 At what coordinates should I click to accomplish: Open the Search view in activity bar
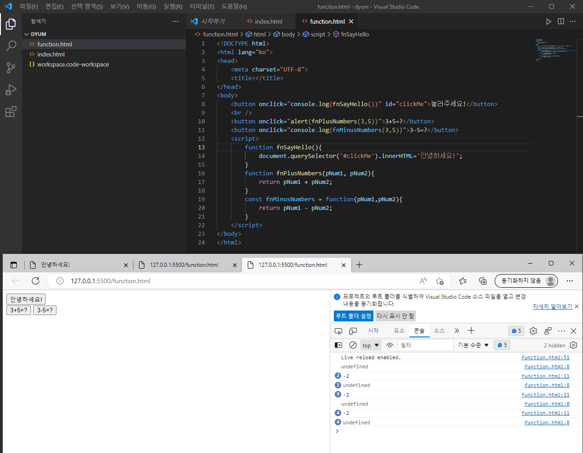pyautogui.click(x=11, y=46)
